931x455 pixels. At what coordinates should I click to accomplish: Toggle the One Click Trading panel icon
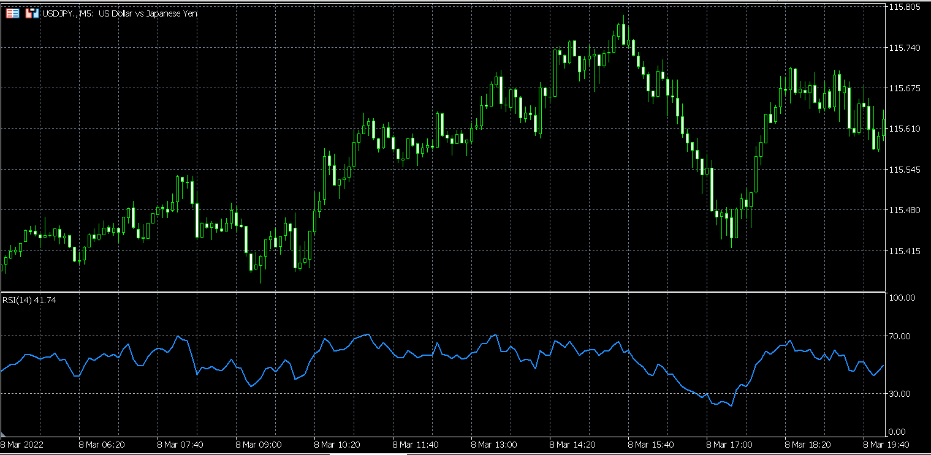(31, 13)
